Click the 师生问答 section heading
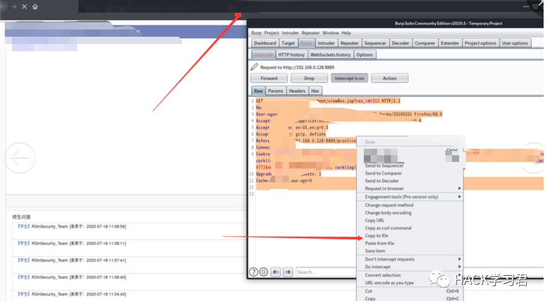 (x=22, y=217)
